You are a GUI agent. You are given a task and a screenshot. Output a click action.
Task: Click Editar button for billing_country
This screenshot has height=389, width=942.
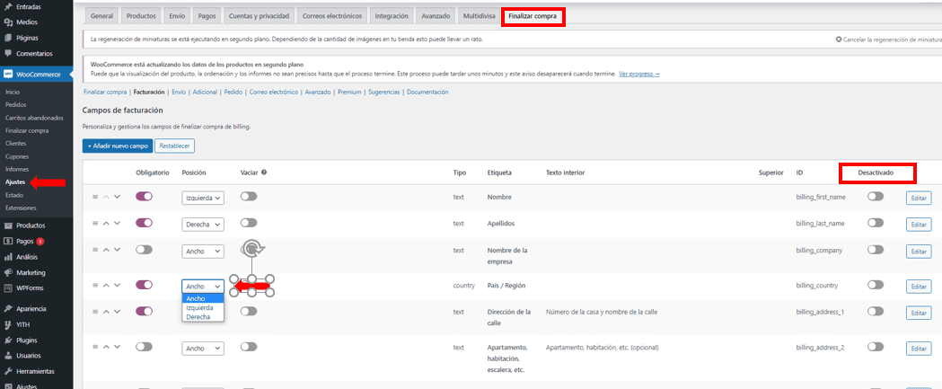(x=918, y=286)
